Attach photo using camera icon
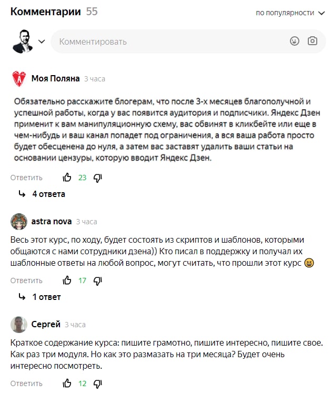Image resolution: width=332 pixels, height=395 pixels. (313, 41)
